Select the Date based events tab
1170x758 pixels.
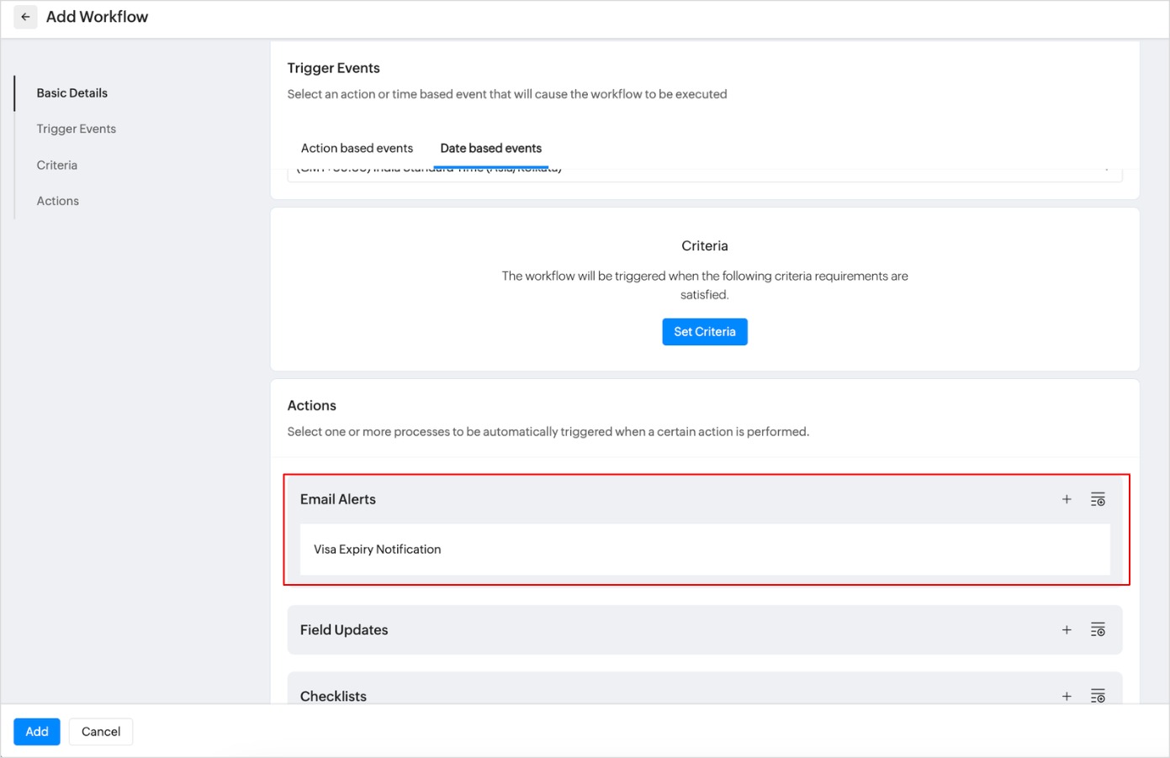pos(490,148)
